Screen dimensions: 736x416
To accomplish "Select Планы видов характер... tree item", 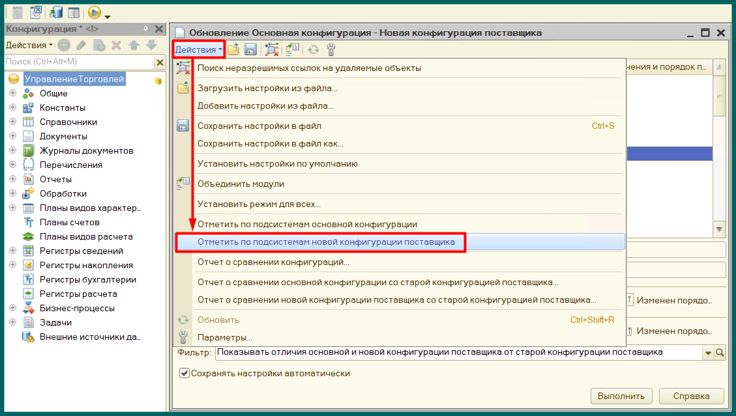I will [x=90, y=208].
